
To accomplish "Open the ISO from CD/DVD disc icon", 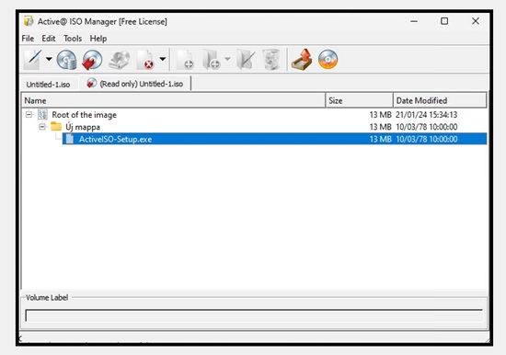I will [x=67, y=60].
